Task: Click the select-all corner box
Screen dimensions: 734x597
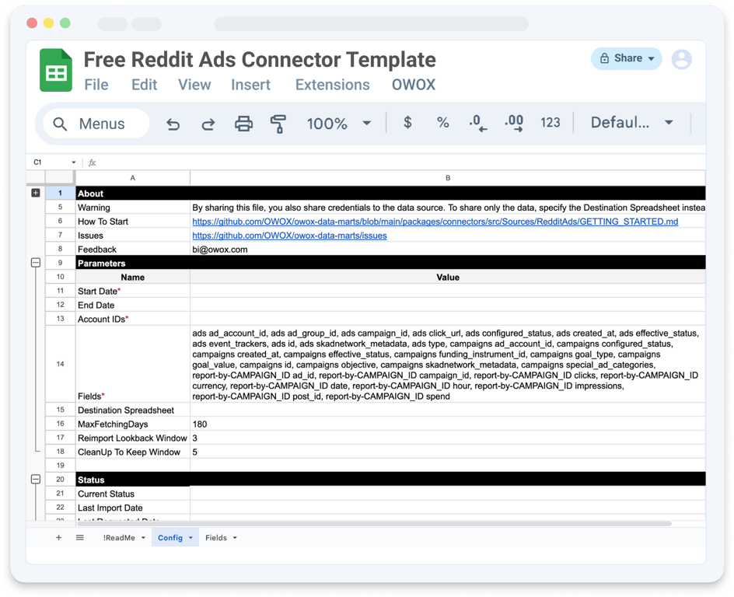Action: [x=61, y=178]
